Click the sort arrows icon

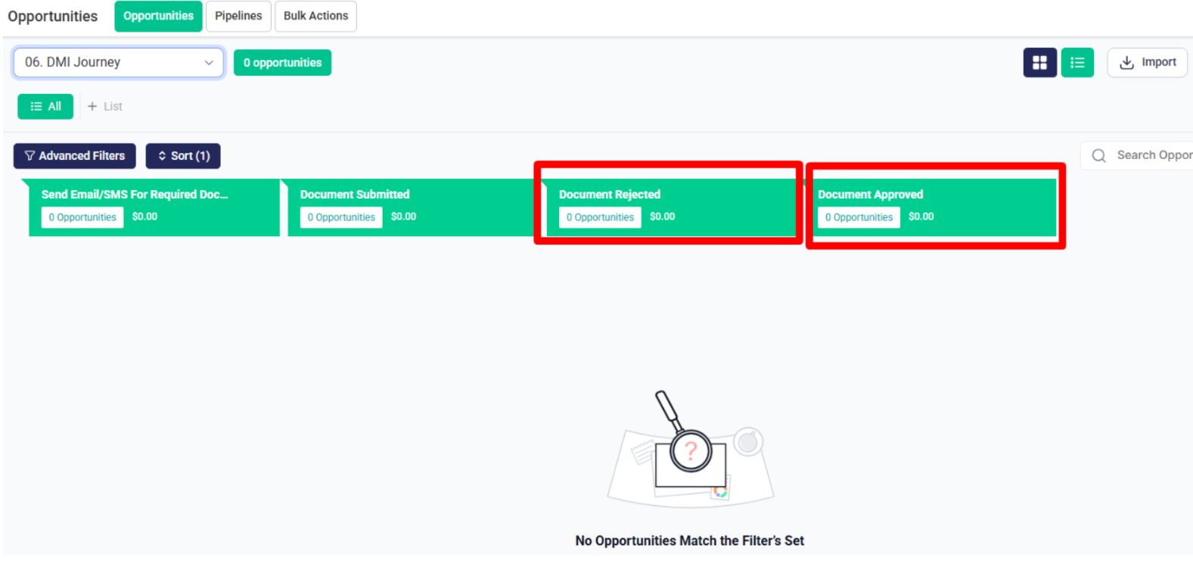pyautogui.click(x=162, y=156)
